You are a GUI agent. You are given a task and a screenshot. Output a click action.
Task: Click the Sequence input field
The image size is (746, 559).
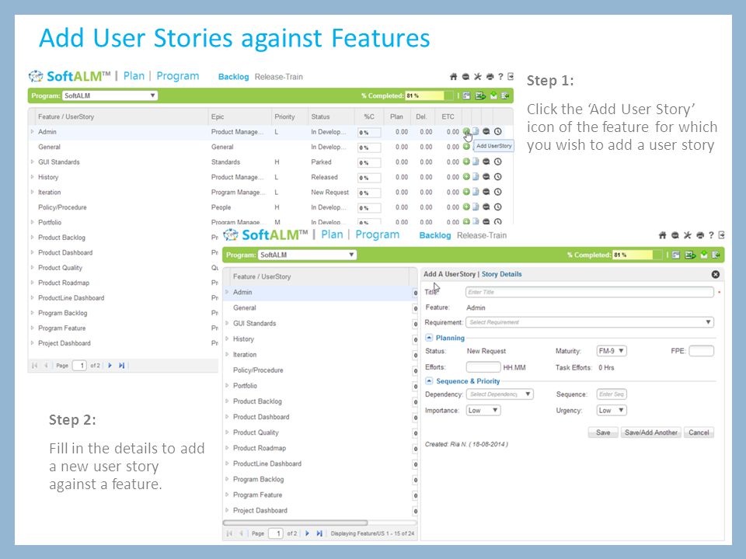point(612,394)
